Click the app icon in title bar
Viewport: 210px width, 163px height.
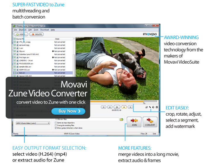pyautogui.click(x=14, y=26)
